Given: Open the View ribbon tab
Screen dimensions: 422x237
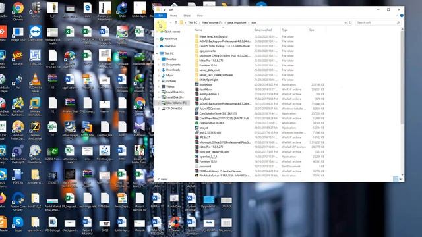Looking at the screenshot, I should point(200,16).
